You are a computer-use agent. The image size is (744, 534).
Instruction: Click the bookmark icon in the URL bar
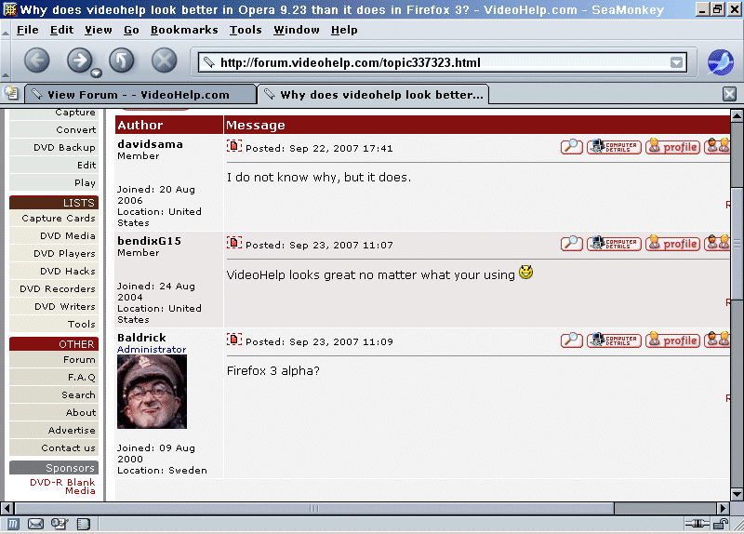click(x=208, y=62)
